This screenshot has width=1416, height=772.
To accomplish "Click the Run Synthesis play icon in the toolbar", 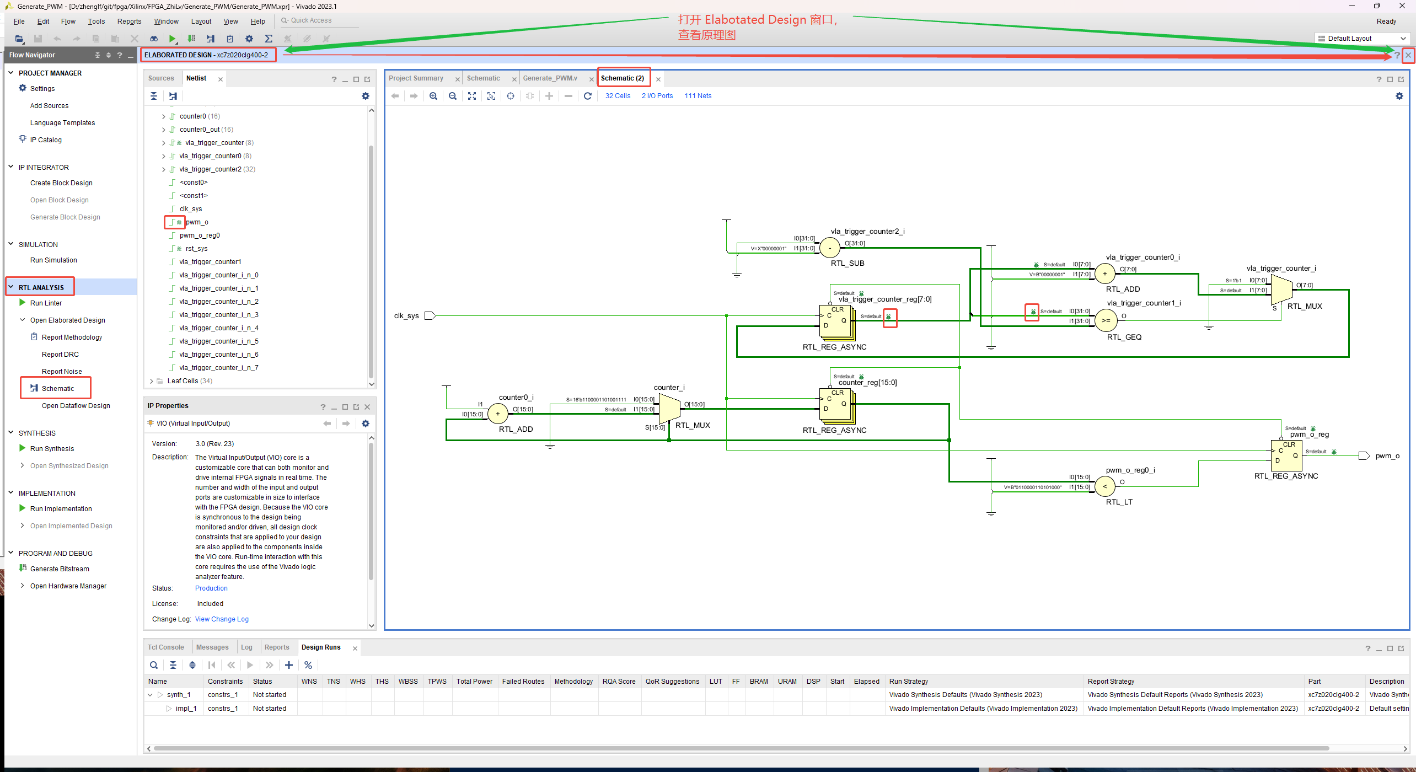I will click(173, 39).
